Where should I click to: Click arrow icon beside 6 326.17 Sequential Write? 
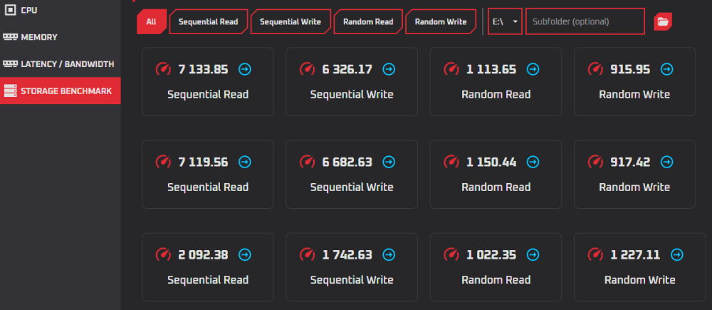pos(389,69)
